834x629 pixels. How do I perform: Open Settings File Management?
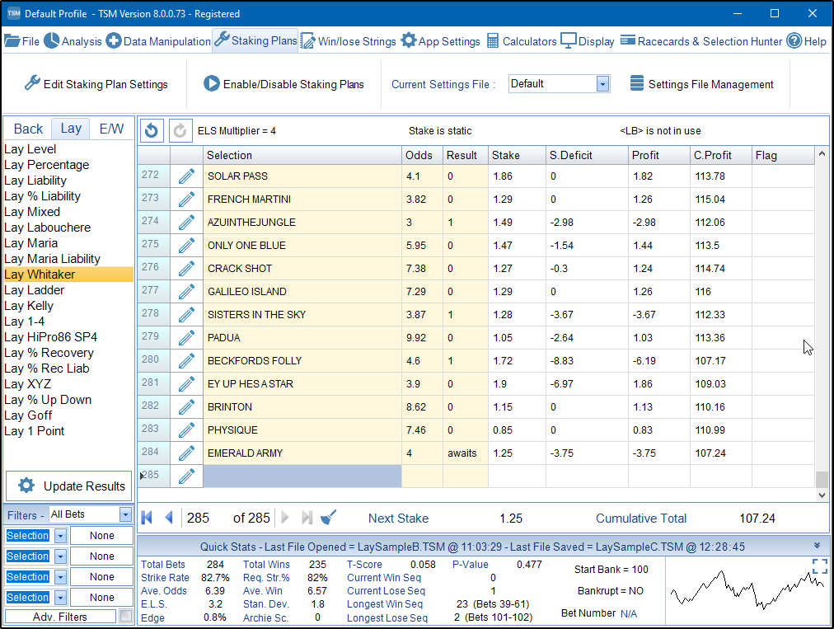[701, 84]
